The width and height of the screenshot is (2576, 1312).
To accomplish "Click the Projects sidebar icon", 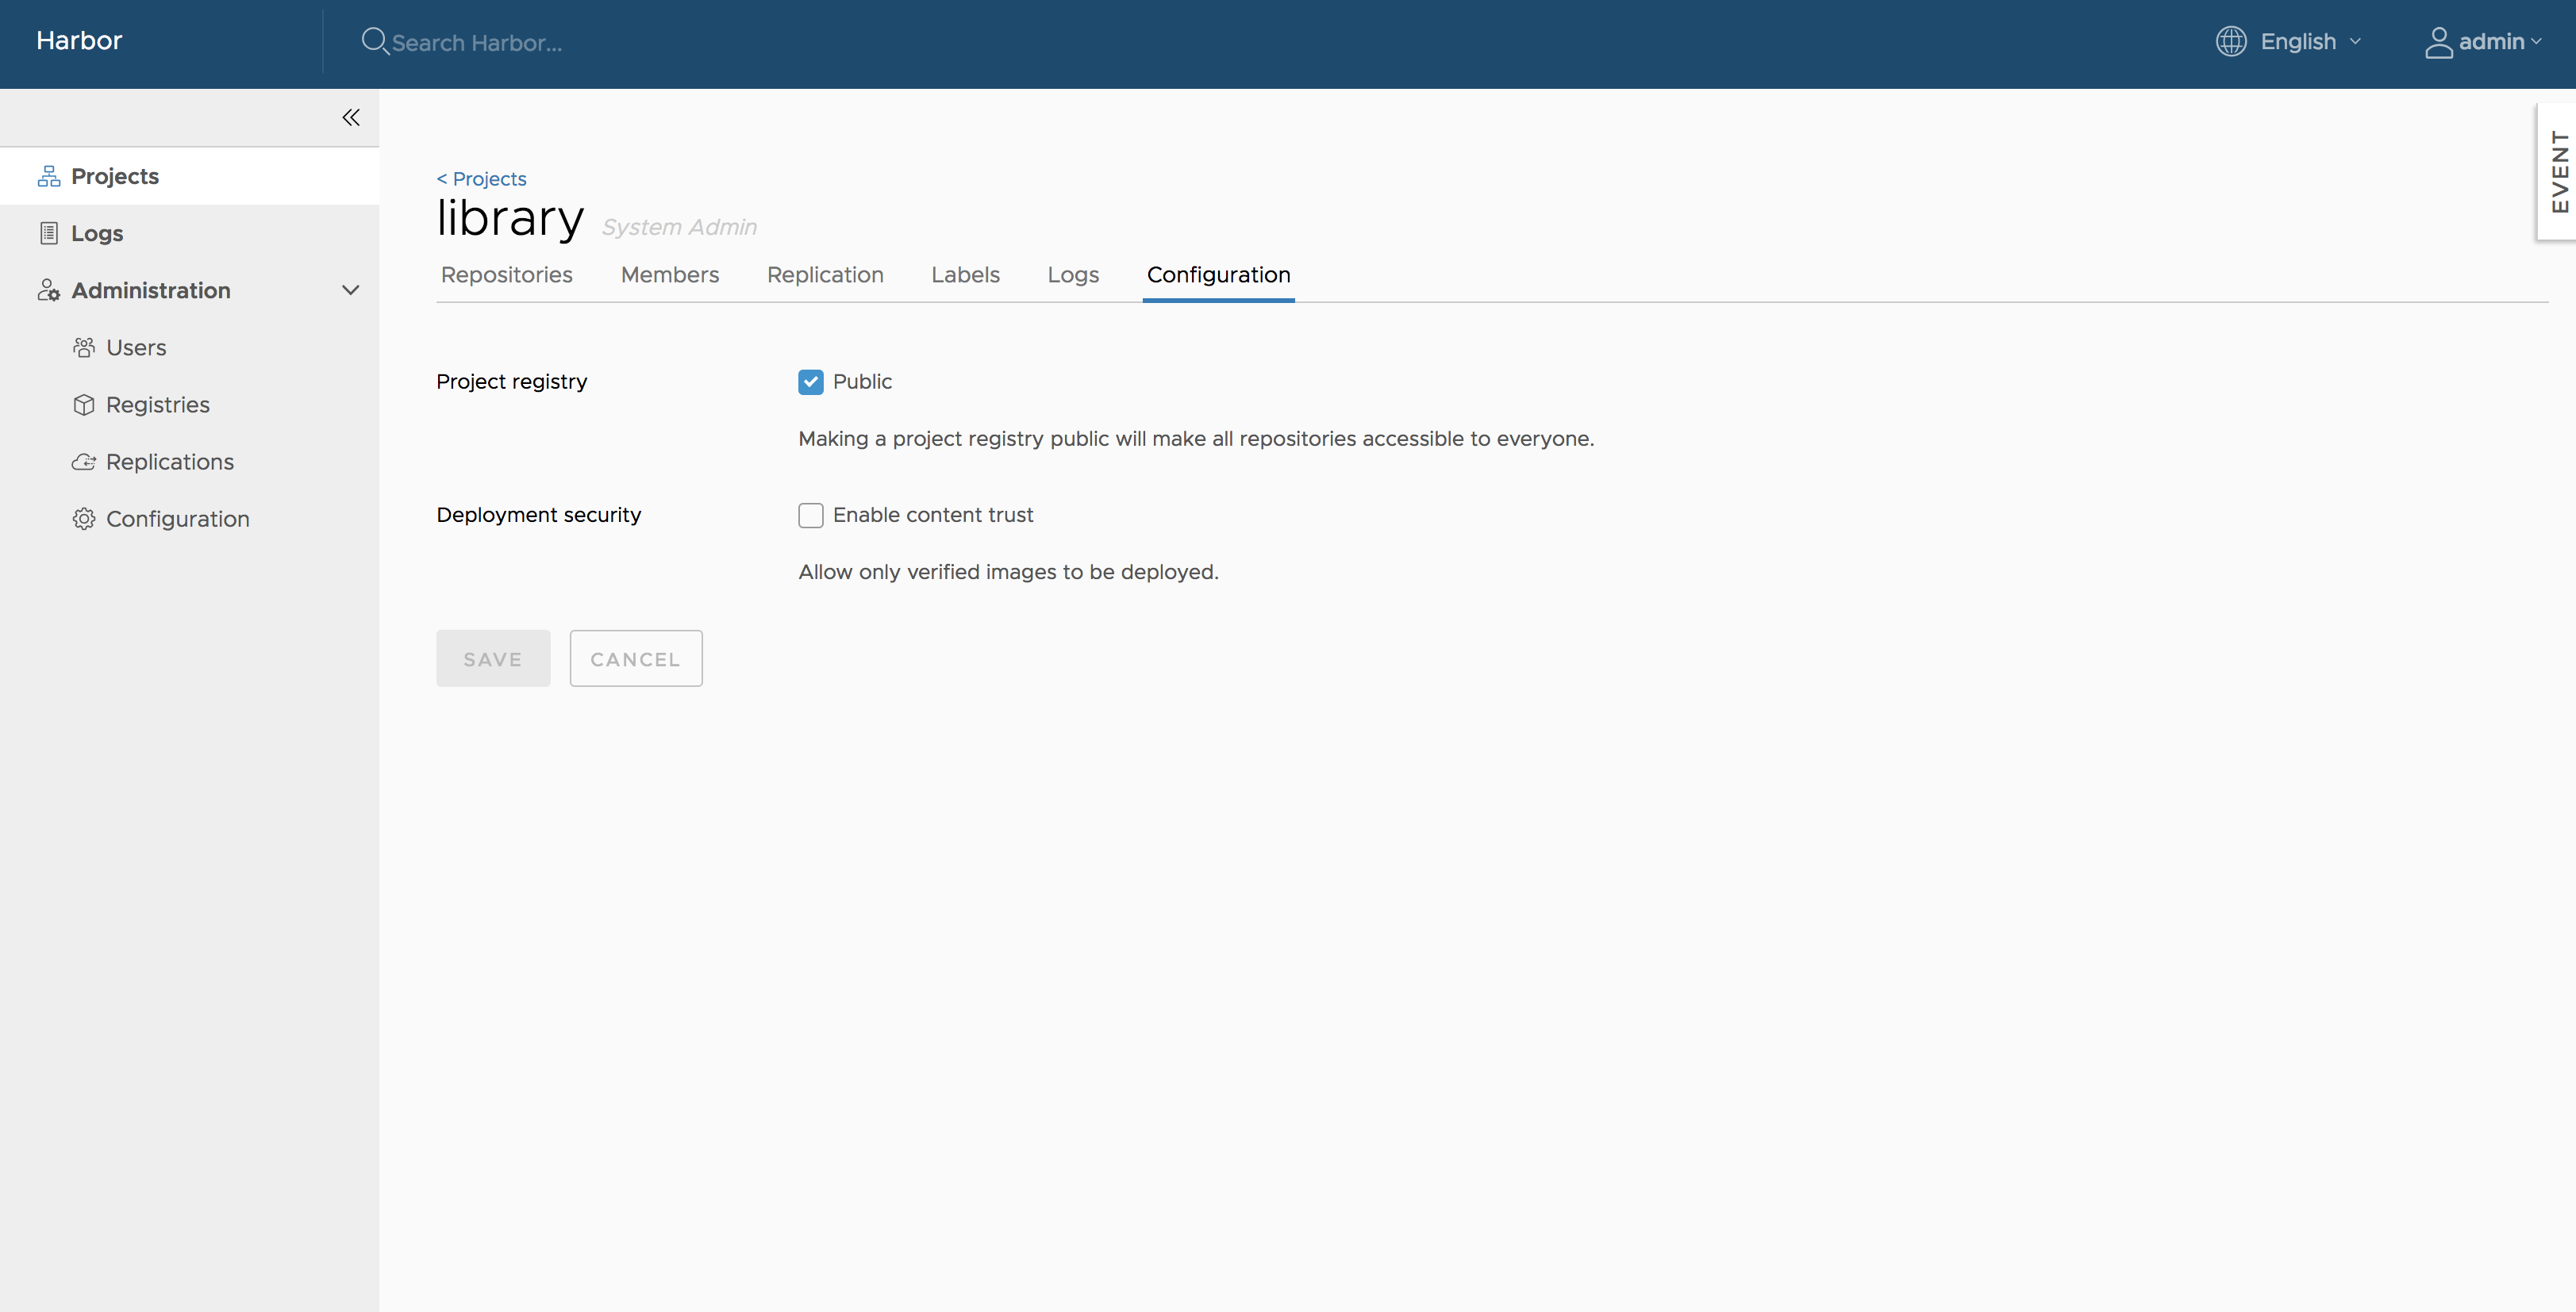I will 48,175.
